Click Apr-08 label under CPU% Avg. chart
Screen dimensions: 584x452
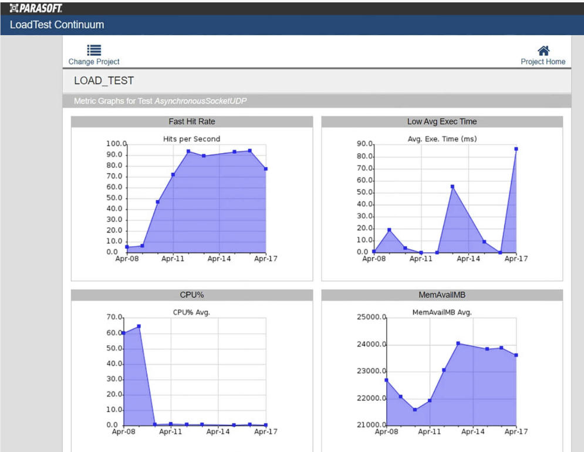pos(124,431)
